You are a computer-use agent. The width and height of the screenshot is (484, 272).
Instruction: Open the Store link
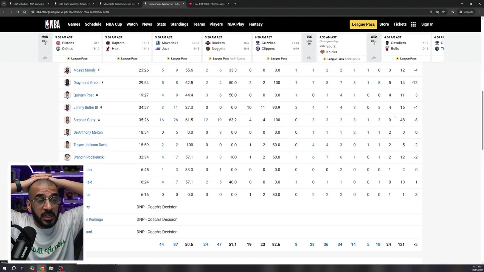(384, 24)
